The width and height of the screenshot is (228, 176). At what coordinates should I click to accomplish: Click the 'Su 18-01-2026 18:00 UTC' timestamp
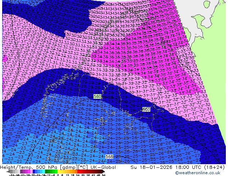pos(167,167)
